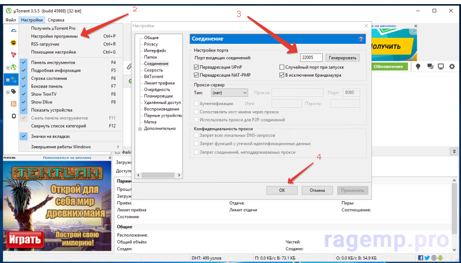Image resolution: width=461 pixels, height=263 pixels.
Task: Enable Случайный порт при запуске checkbox
Action: tap(282, 67)
